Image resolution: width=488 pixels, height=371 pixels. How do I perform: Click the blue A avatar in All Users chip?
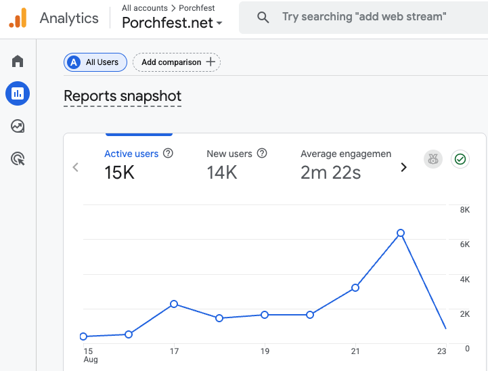coord(74,62)
